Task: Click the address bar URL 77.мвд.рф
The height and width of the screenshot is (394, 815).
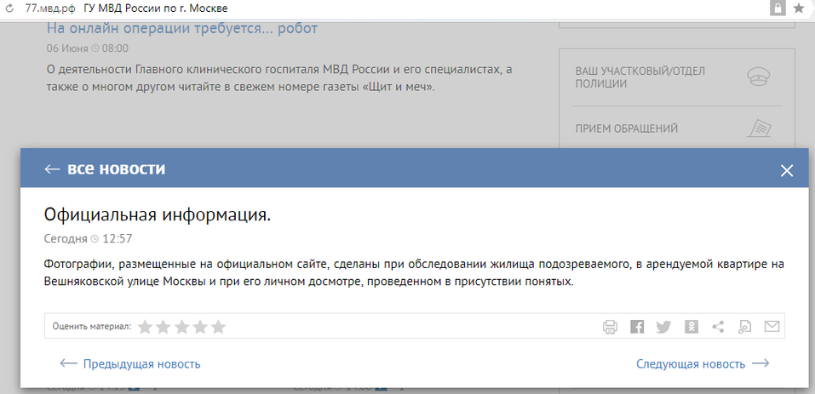Action: click(x=50, y=9)
